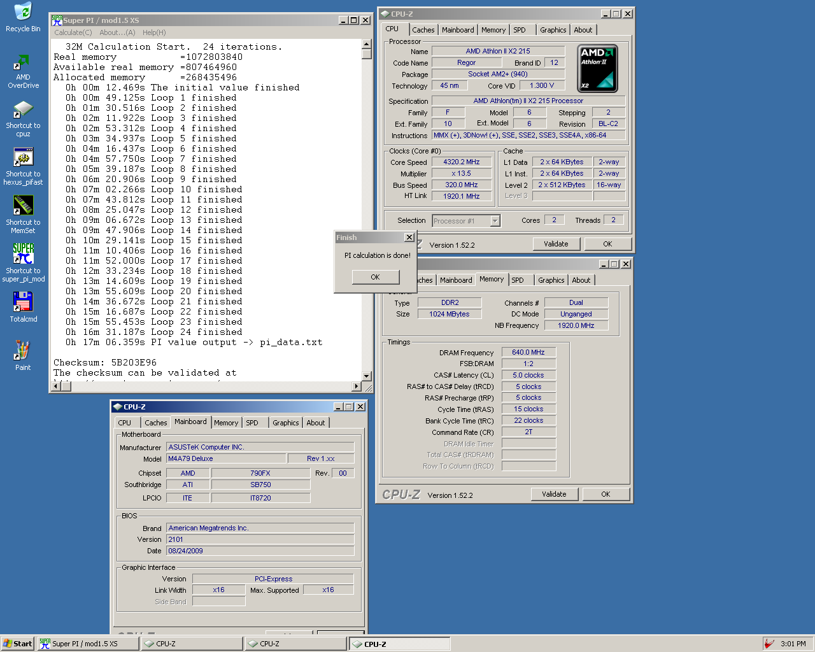This screenshot has width=815, height=652.
Task: Expand the Processor #1 selection dropdown
Action: pos(495,221)
